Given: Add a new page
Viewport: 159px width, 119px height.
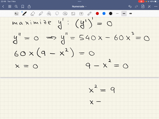Looking at the screenshot, I should pyautogui.click(x=143, y=7).
